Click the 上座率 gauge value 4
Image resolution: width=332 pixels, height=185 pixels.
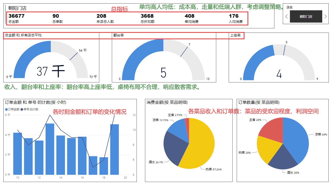click(x=279, y=74)
